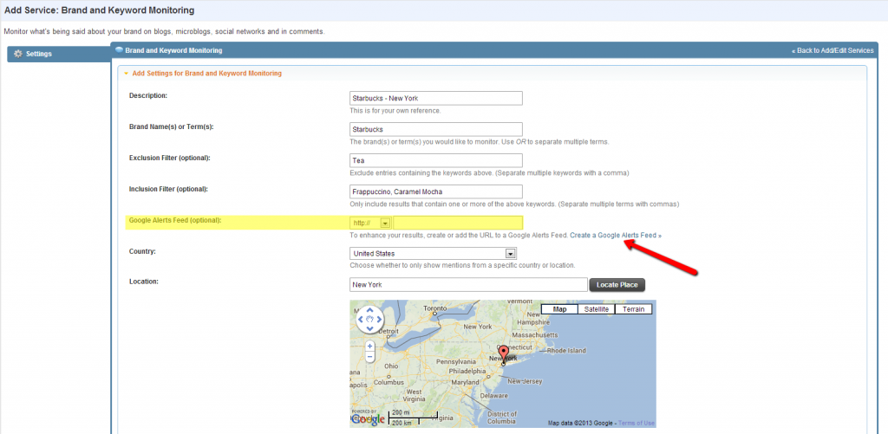Click the Brand Name(s) or Term(s) field
This screenshot has height=434, width=888.
click(436, 130)
